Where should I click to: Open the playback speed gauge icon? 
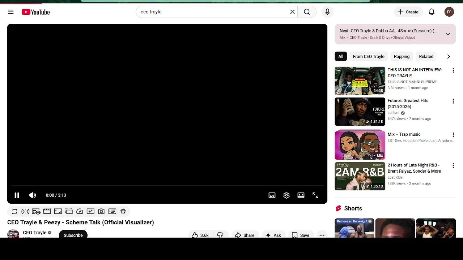80,211
